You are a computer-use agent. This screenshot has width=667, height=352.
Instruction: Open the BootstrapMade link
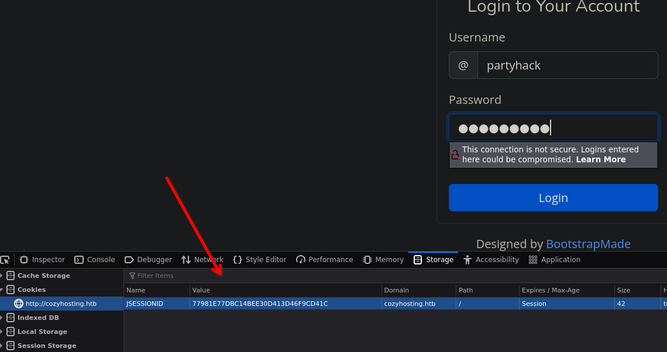pyautogui.click(x=588, y=244)
